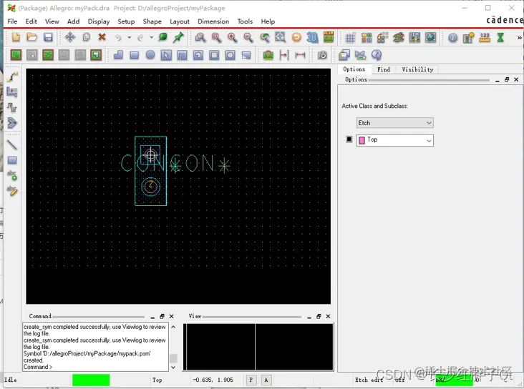Viewport: 524px width, 389px height.
Task: Click the World View thumbnail window
Action: click(x=258, y=347)
